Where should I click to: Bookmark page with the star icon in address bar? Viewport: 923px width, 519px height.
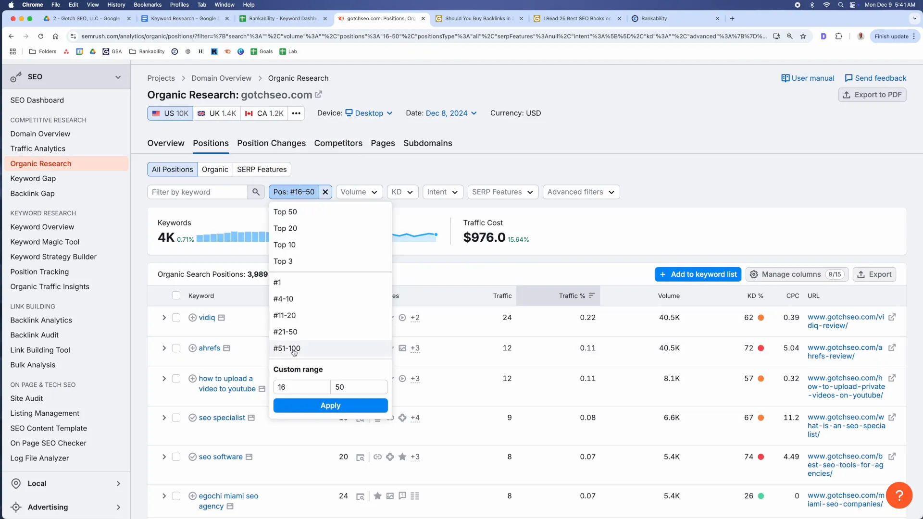pos(803,36)
